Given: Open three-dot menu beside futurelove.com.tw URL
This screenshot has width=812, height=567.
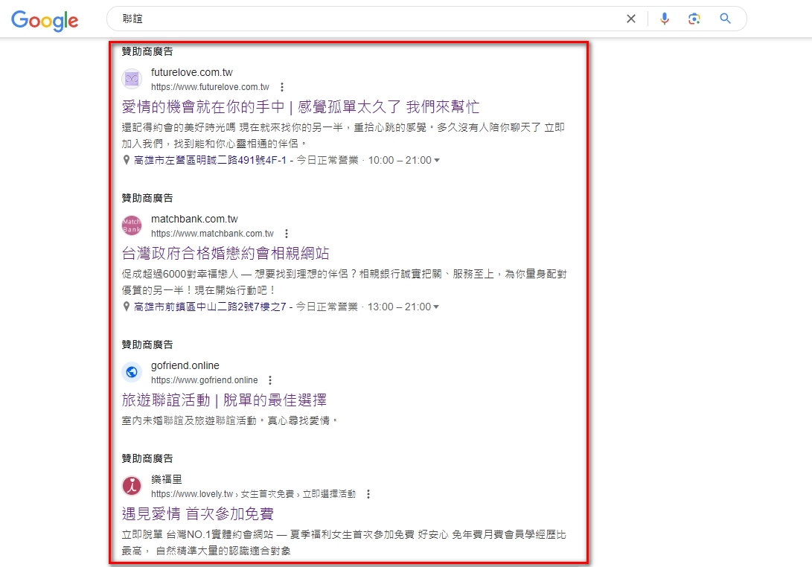Looking at the screenshot, I should (282, 87).
